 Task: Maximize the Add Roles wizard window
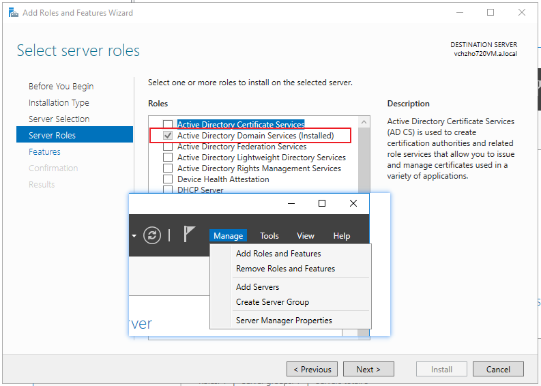pyautogui.click(x=491, y=13)
